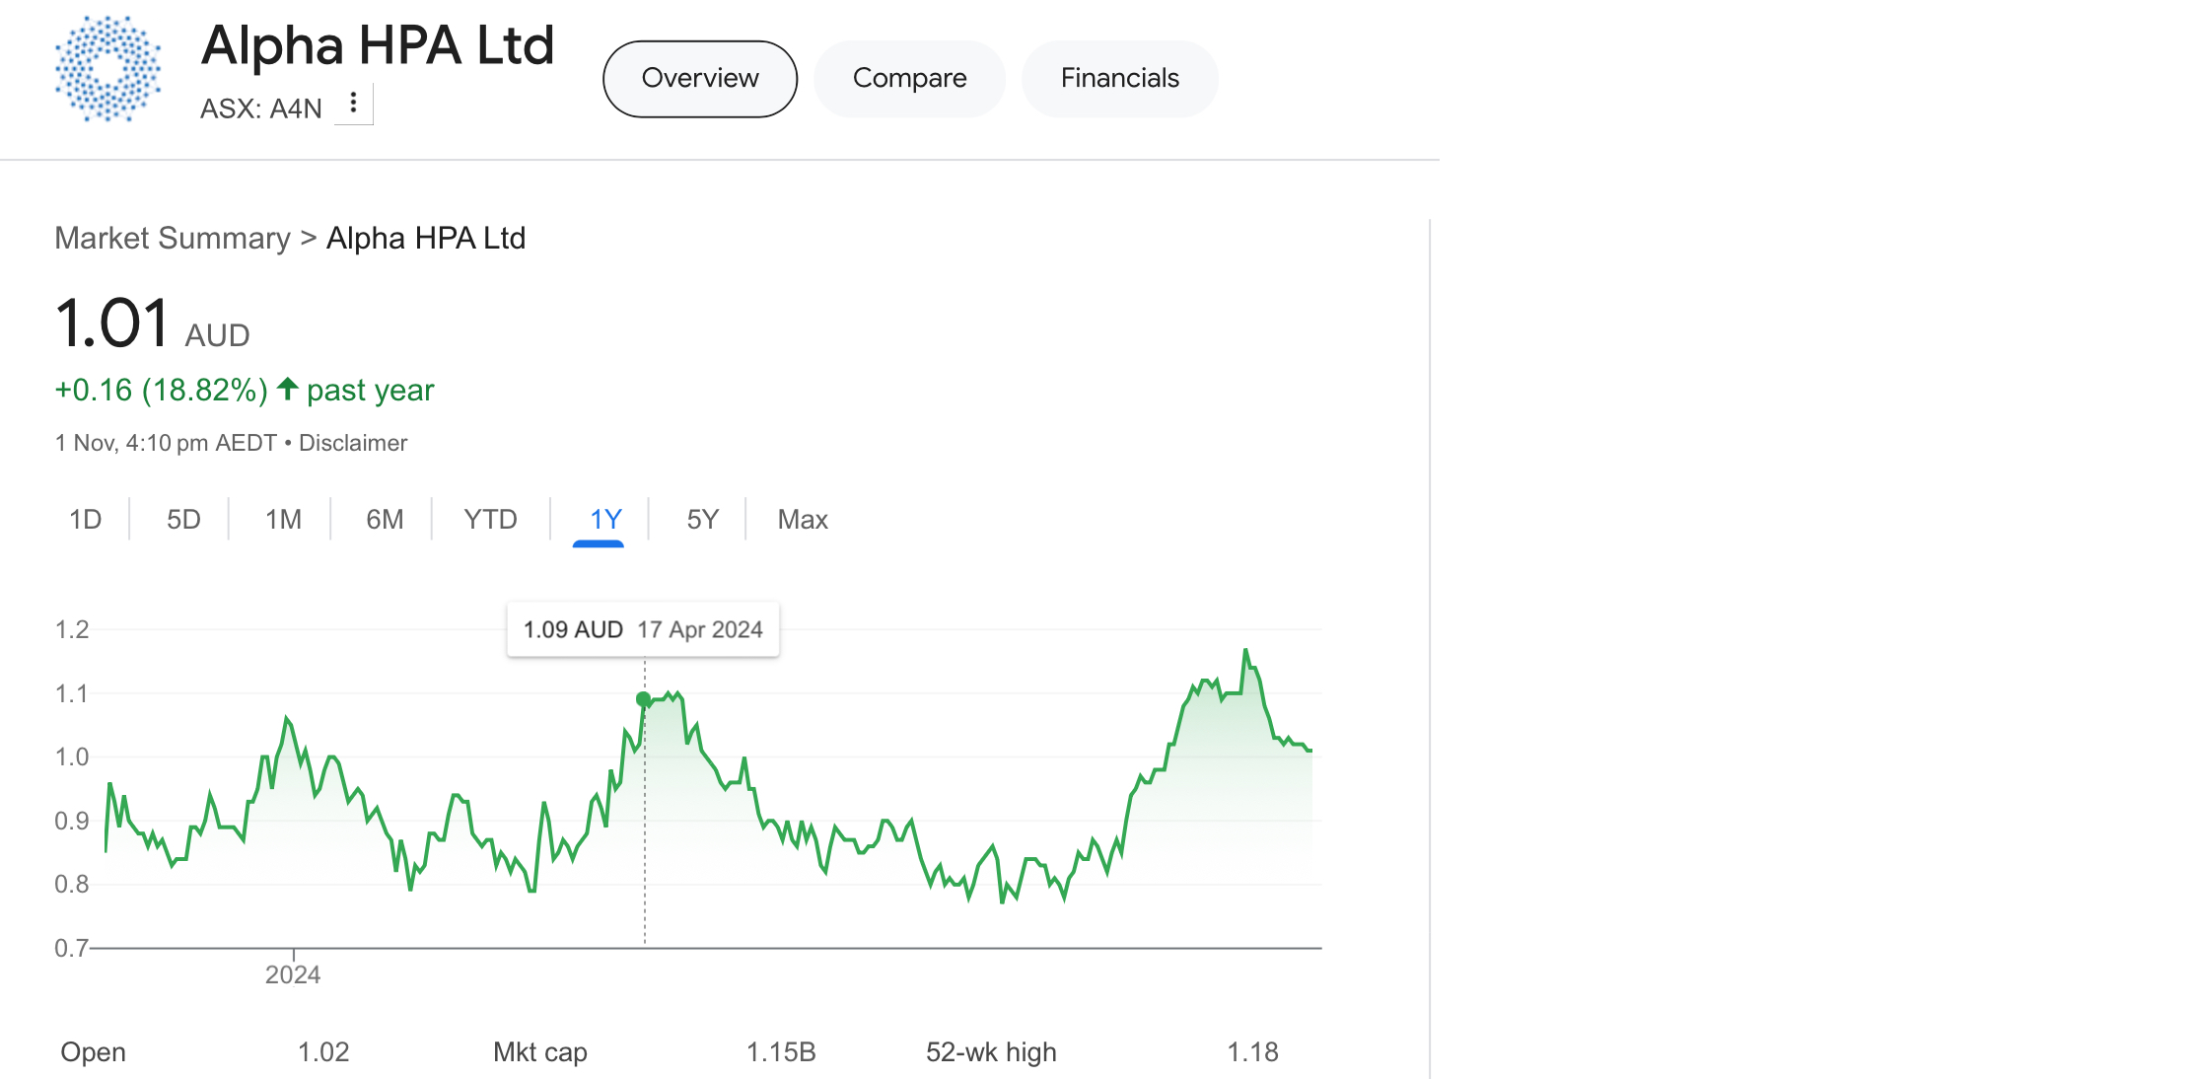The width and height of the screenshot is (2193, 1079).
Task: Select the 5Y time range
Action: pyautogui.click(x=702, y=520)
